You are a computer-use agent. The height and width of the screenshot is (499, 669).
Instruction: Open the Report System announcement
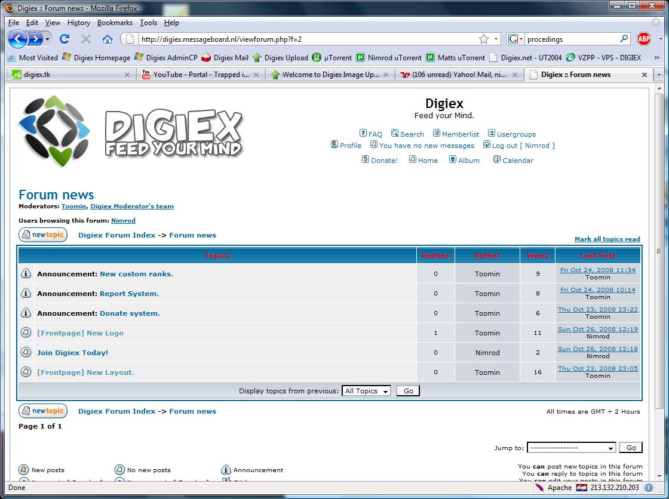129,294
